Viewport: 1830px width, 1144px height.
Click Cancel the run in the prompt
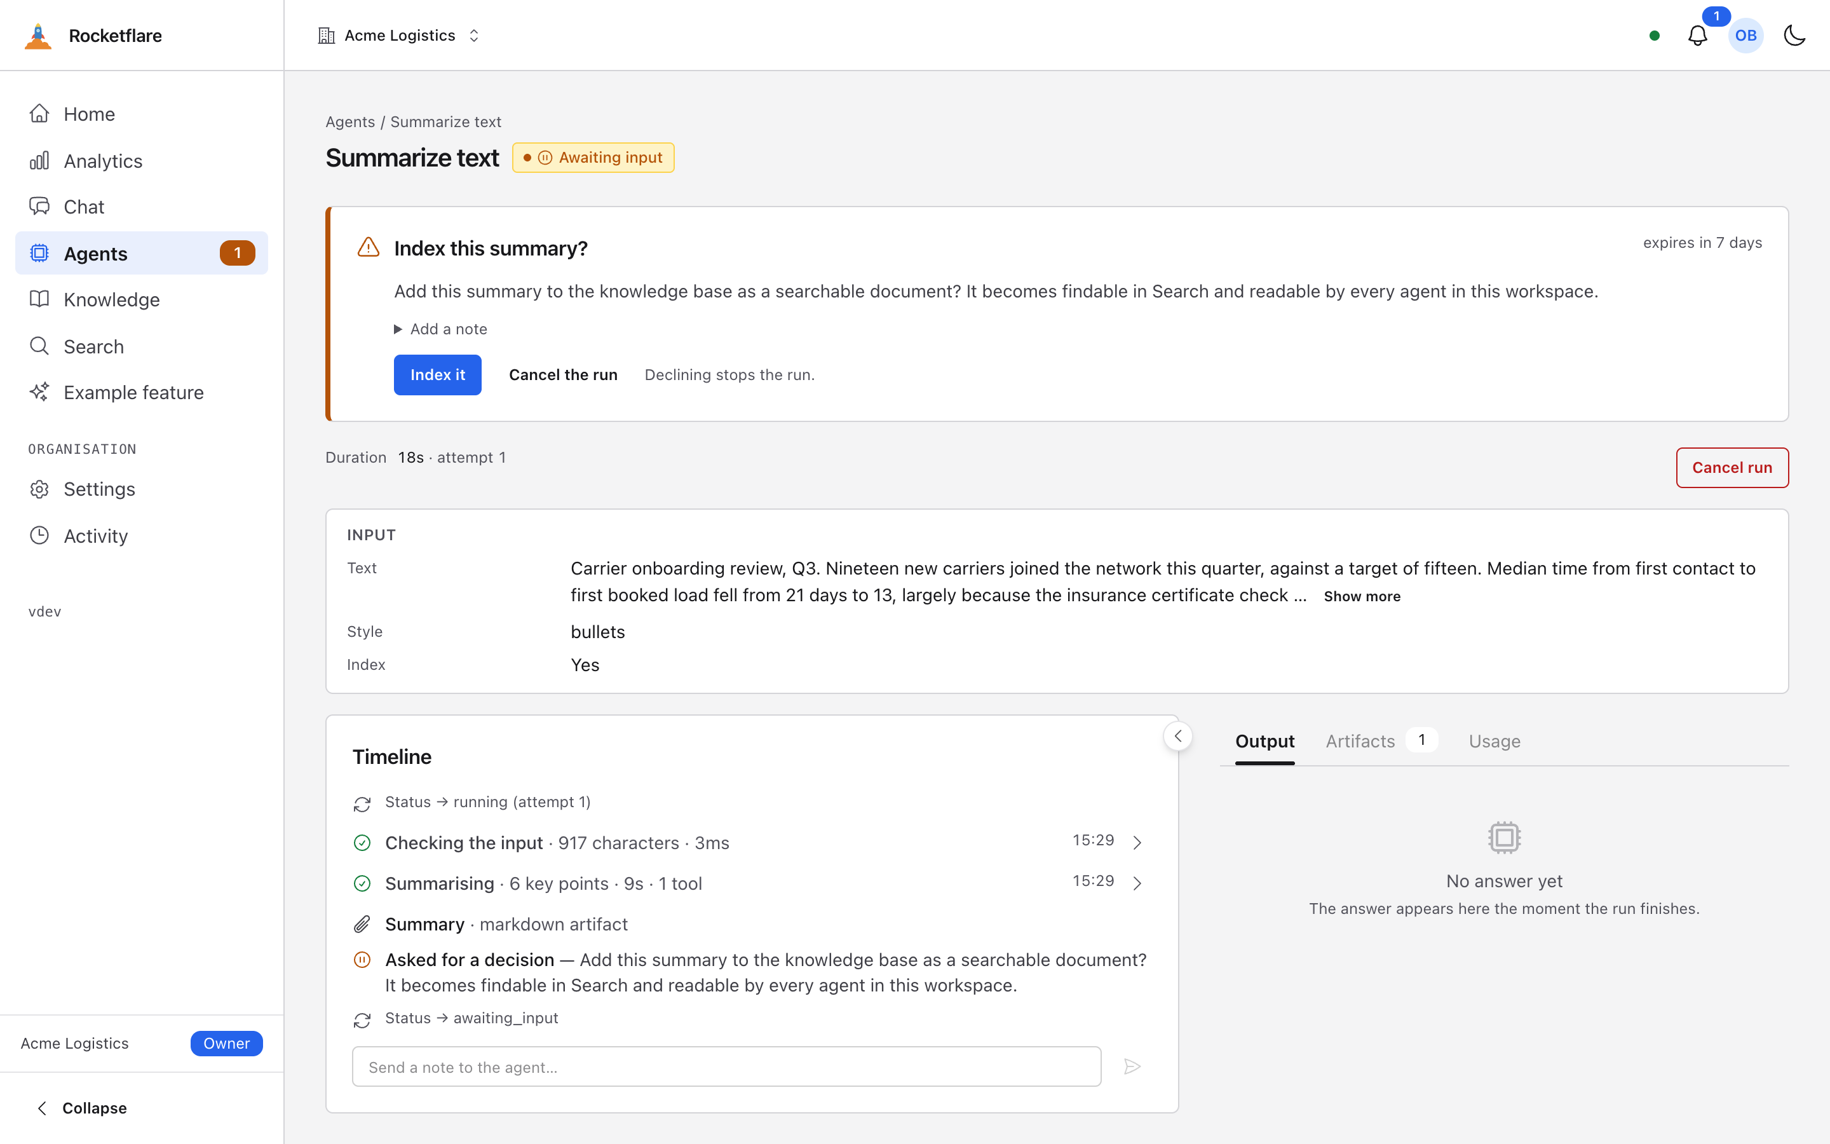(562, 374)
